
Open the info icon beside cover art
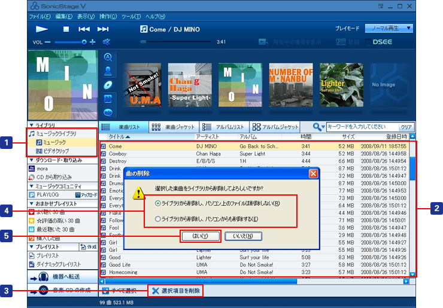click(108, 112)
